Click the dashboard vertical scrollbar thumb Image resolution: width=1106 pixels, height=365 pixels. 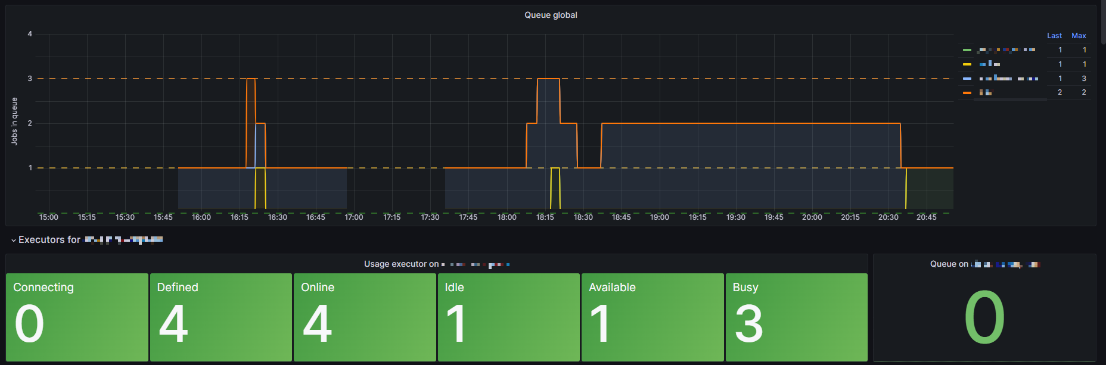point(1102,21)
